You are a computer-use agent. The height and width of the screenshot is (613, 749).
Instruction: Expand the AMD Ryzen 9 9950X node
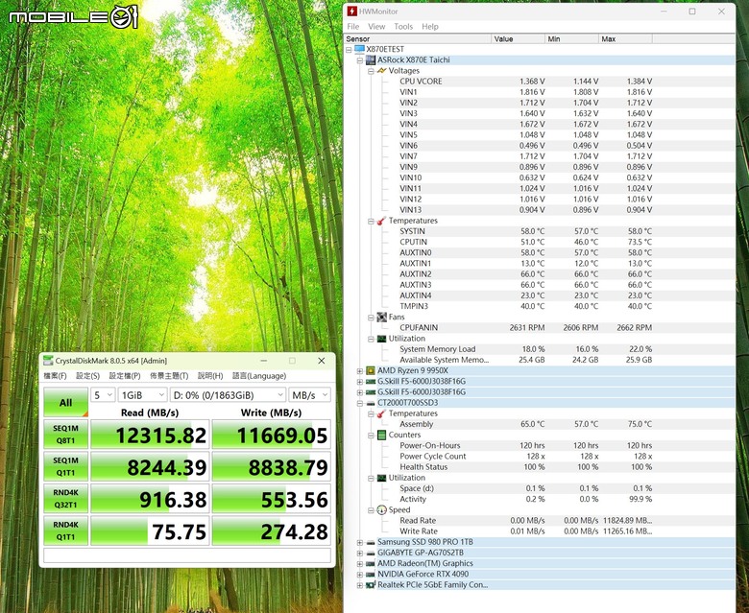[x=360, y=370]
